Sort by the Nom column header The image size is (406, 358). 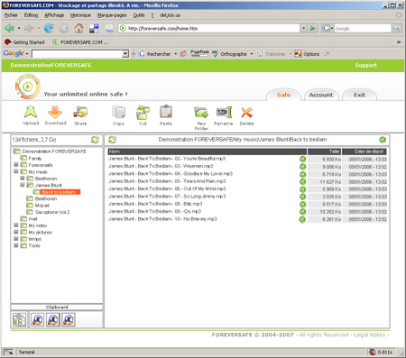(208, 151)
